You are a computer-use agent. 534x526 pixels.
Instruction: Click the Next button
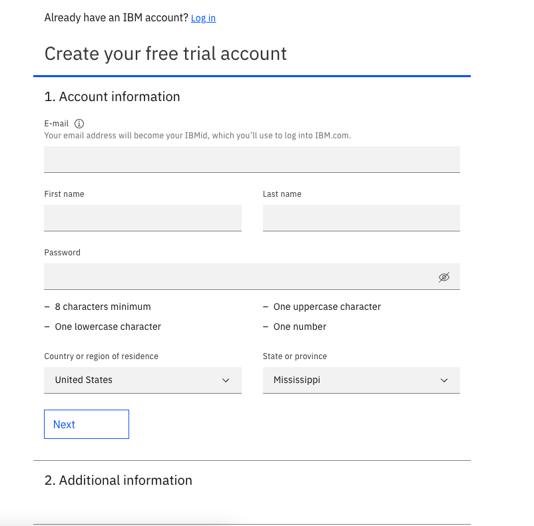[x=86, y=424]
